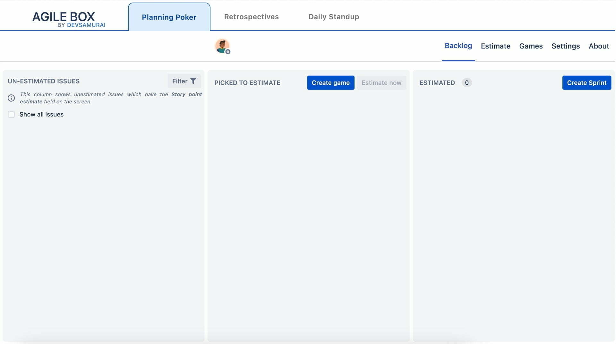The image size is (616, 344).
Task: Click the 0 counter next to Estimated
Action: click(467, 82)
